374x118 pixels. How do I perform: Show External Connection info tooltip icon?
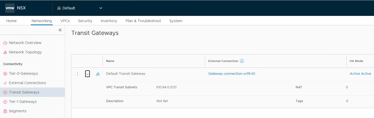(x=242, y=61)
